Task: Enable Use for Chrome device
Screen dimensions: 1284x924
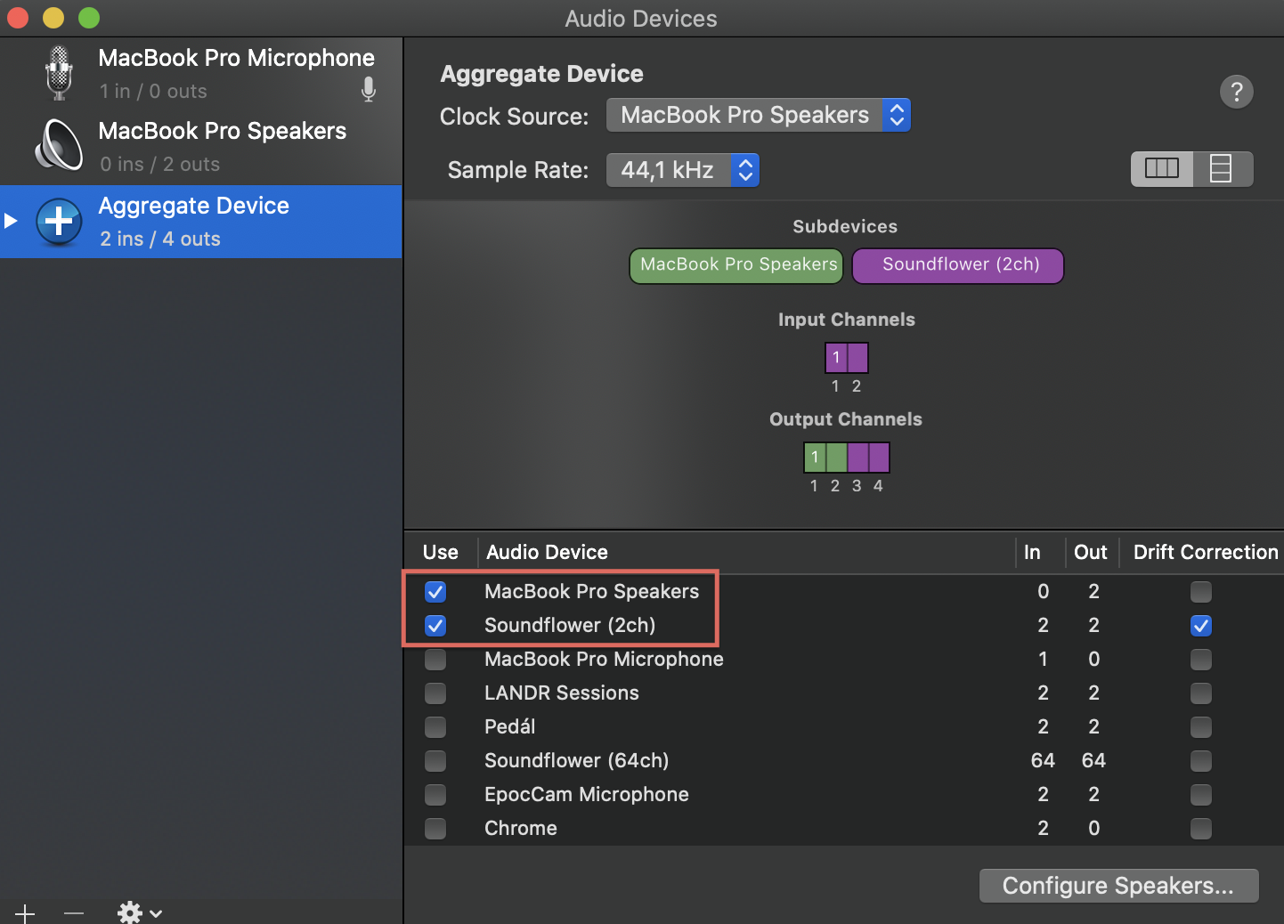Action: pyautogui.click(x=435, y=829)
